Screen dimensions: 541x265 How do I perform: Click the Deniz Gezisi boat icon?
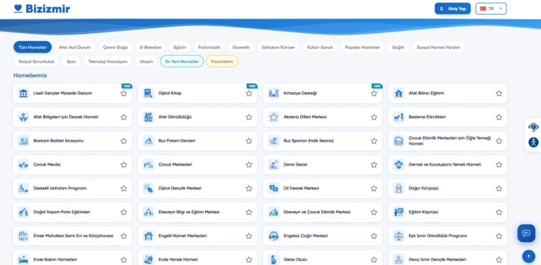click(274, 165)
